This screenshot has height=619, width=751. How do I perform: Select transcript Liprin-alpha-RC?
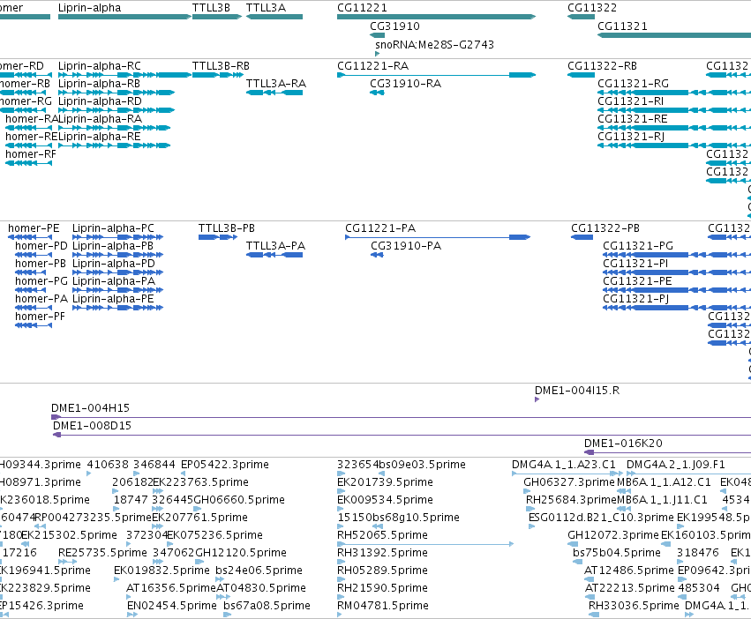(x=124, y=75)
